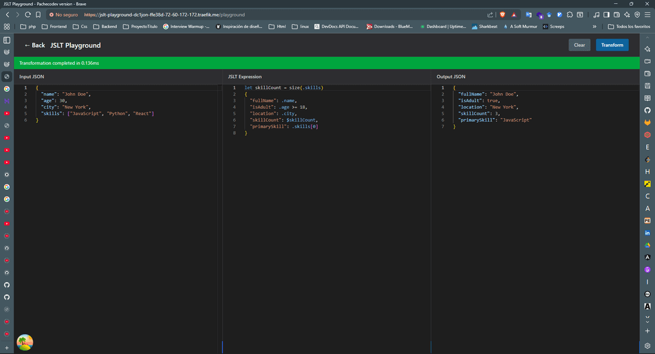Click the No seguro site security indicator
Image resolution: width=655 pixels, height=354 pixels.
pos(64,15)
